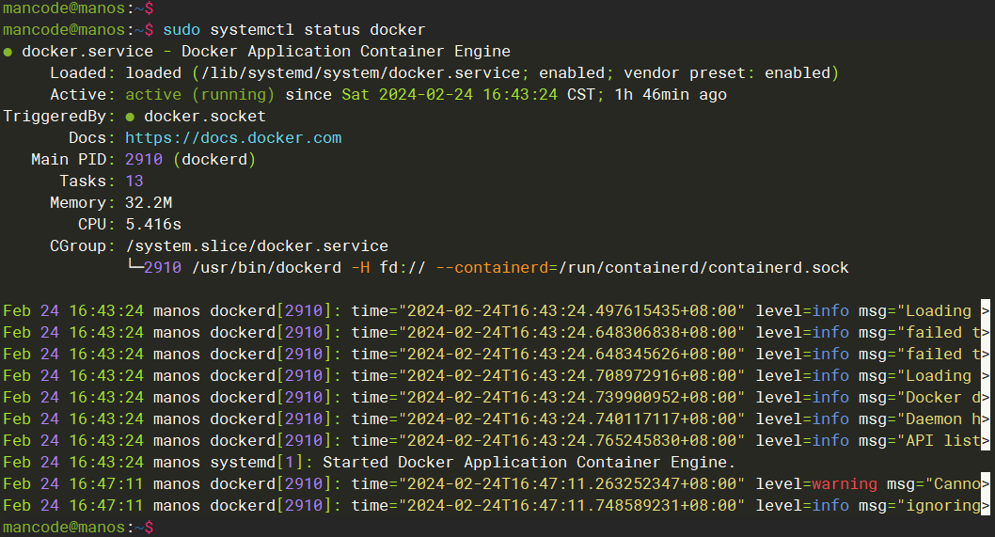Click the Memory value 32.2M
The image size is (995, 537).
(x=149, y=203)
